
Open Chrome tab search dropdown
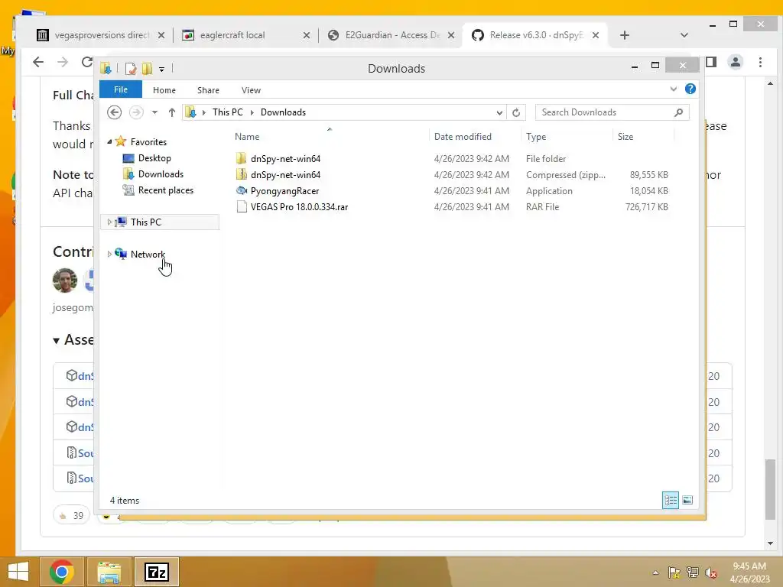[684, 35]
